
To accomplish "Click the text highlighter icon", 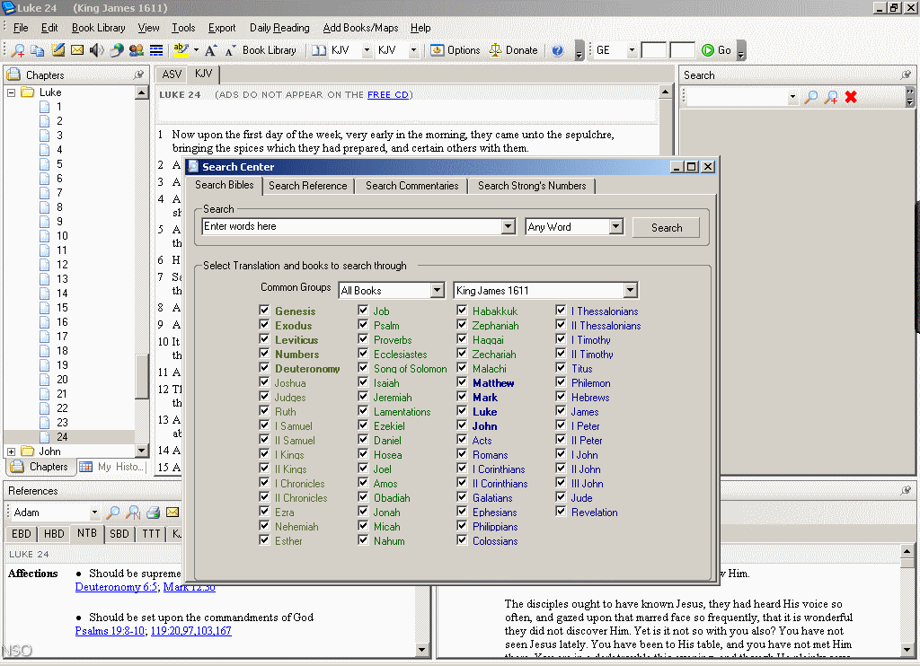I will (x=181, y=50).
